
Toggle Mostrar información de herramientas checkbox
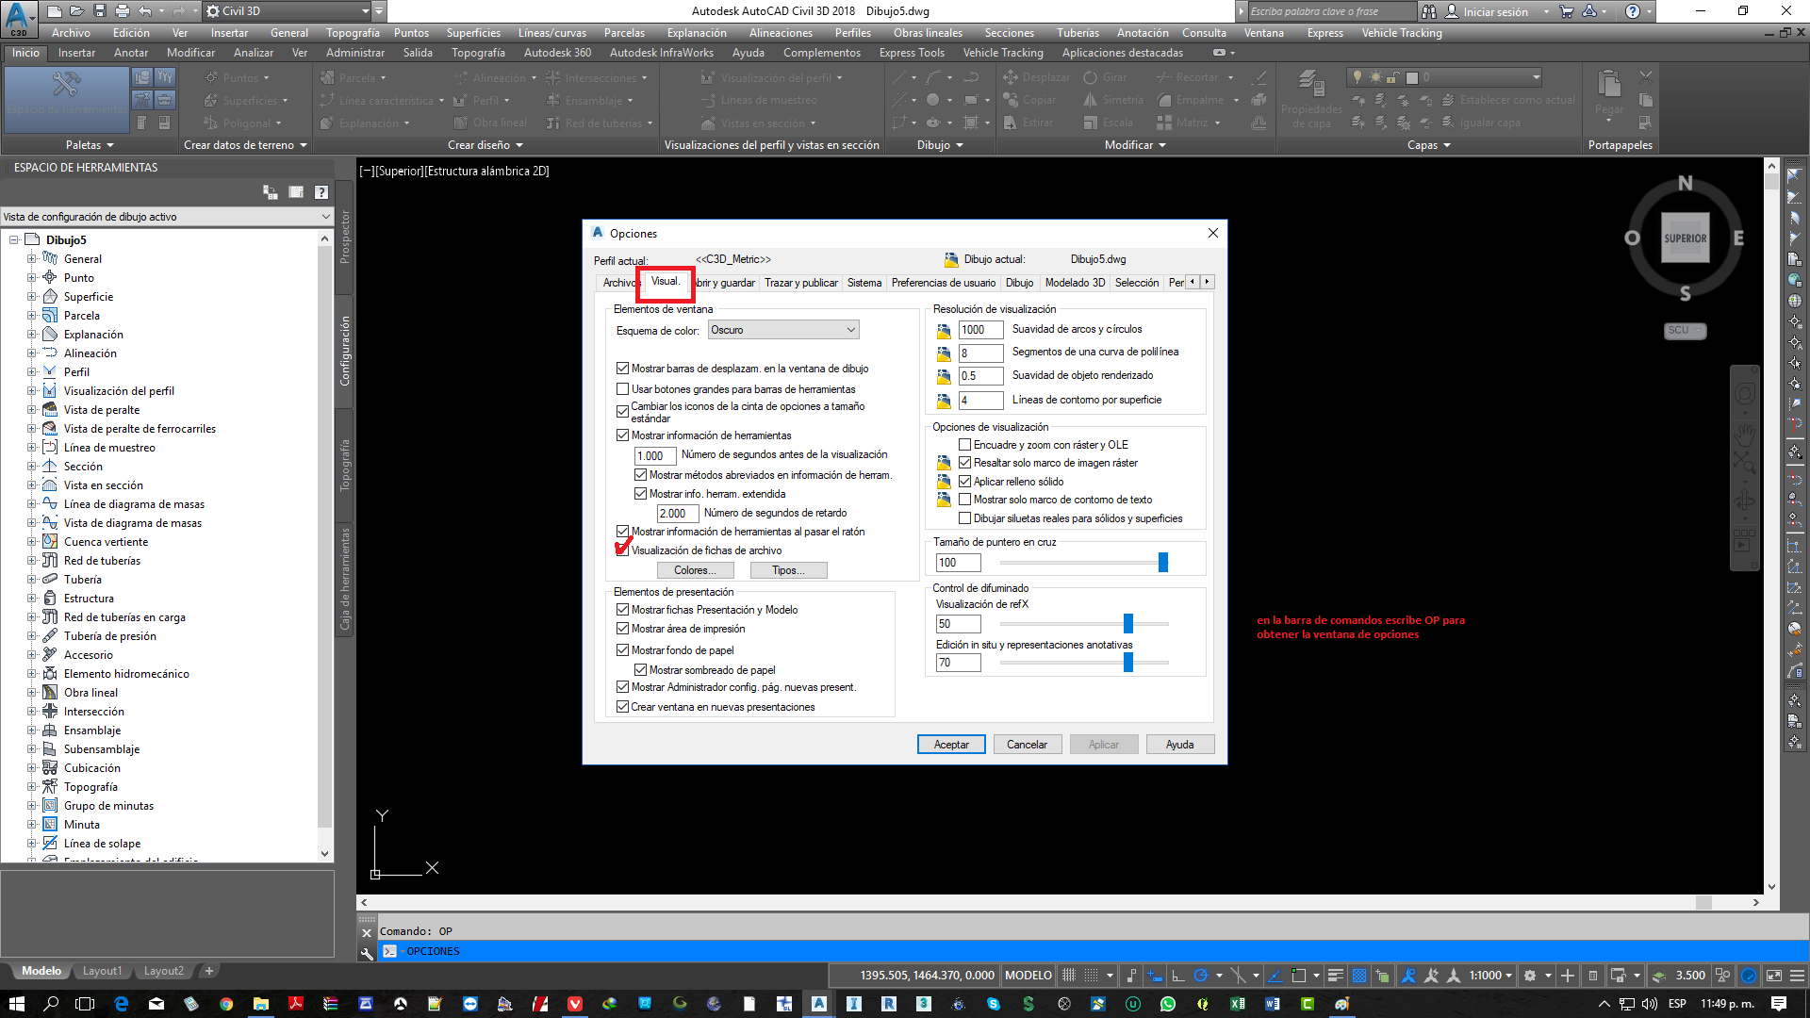click(622, 435)
